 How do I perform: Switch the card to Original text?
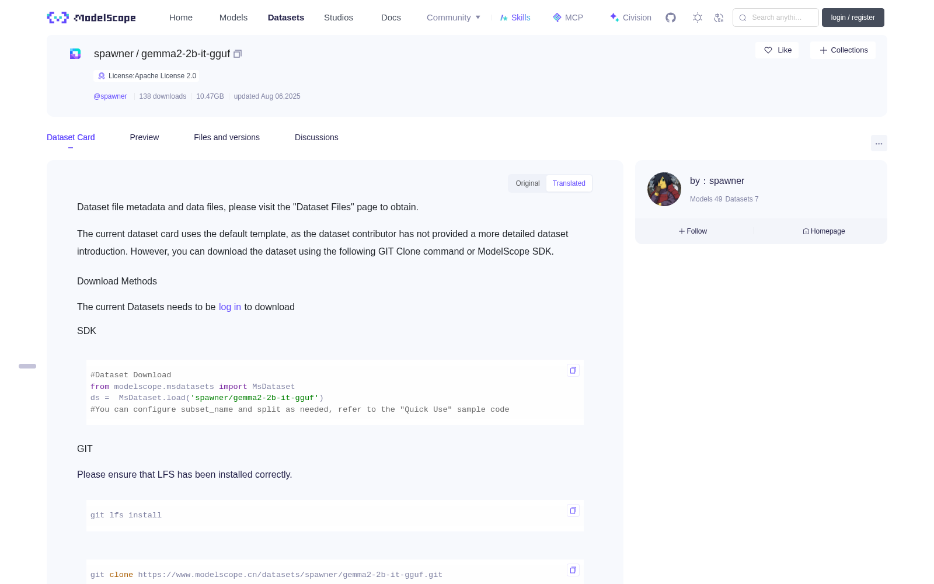pyautogui.click(x=528, y=183)
